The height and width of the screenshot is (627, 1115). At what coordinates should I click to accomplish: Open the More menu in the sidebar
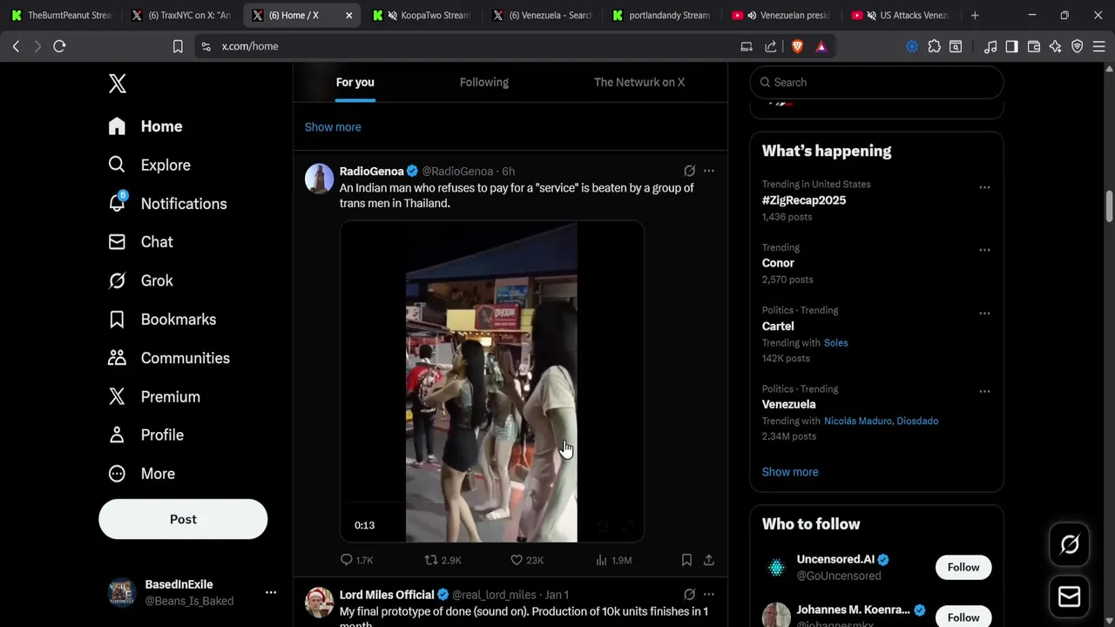tap(141, 474)
